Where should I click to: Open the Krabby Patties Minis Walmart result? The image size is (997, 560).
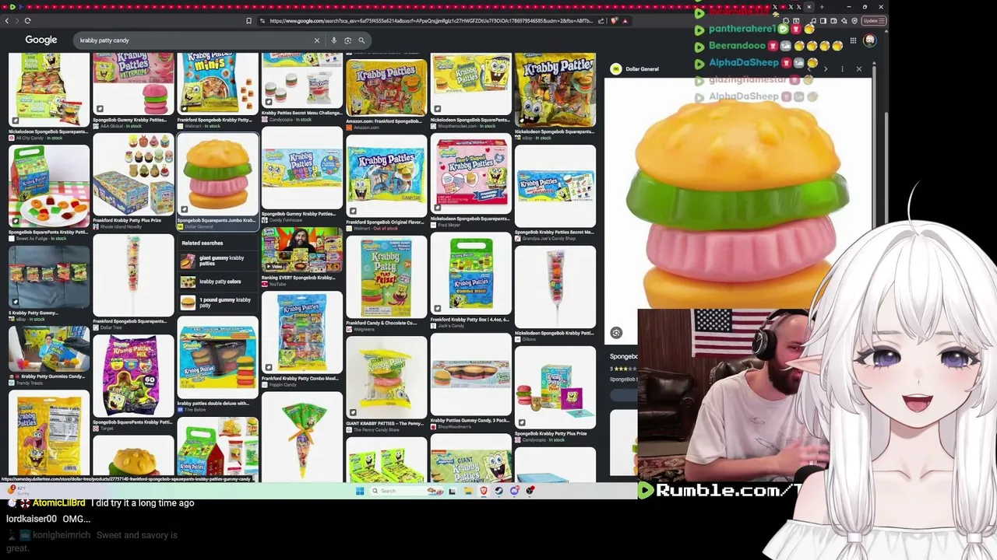coord(217,90)
